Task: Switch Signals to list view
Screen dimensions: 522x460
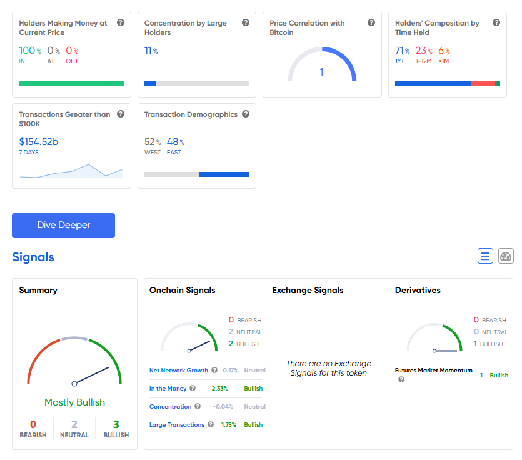Action: 485,256
